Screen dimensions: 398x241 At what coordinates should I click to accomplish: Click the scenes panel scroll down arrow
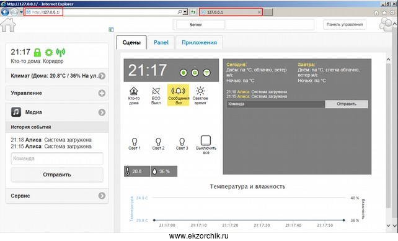pyautogui.click(x=388, y=225)
